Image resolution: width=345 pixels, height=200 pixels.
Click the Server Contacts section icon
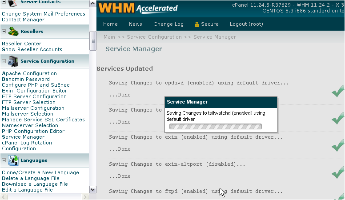coord(12,3)
